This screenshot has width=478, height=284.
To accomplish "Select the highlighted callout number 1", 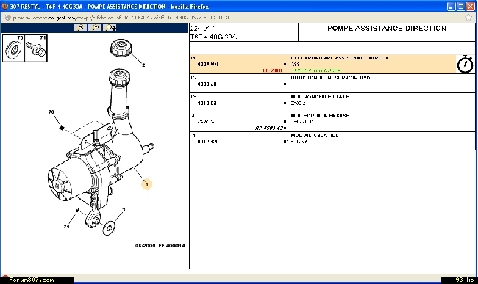I will coord(147,184).
